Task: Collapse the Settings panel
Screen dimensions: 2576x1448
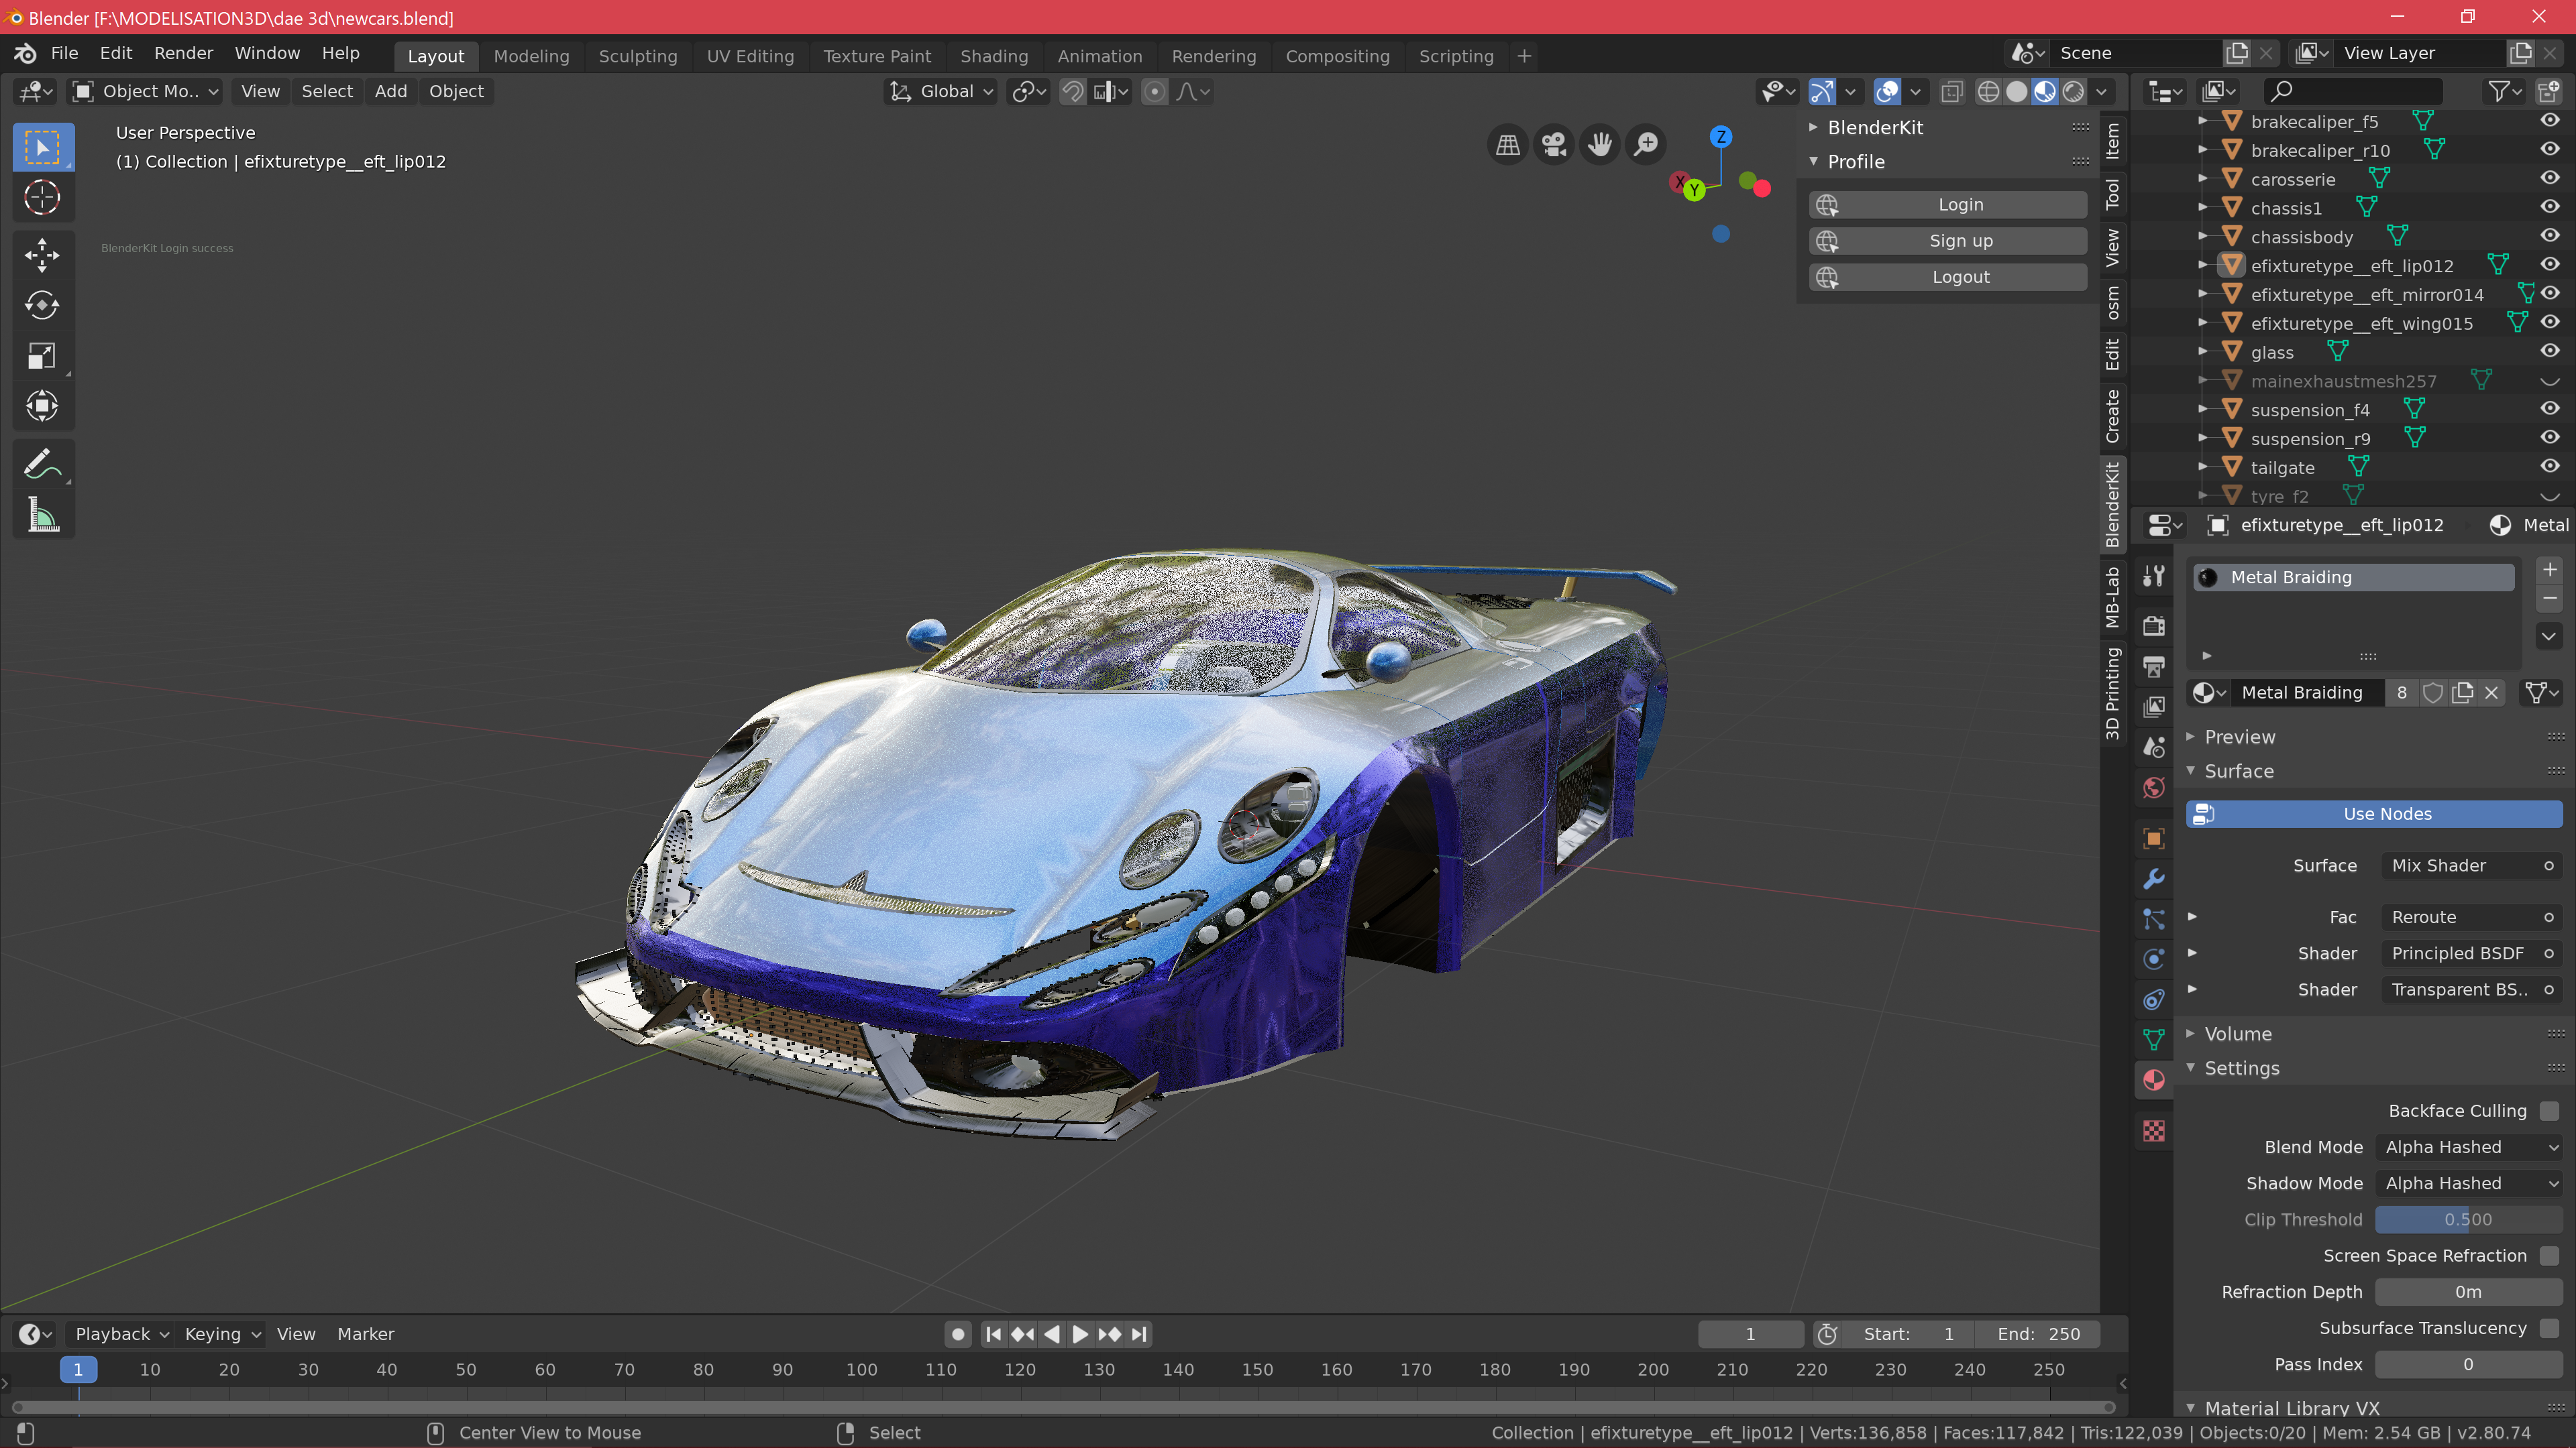Action: point(2241,1069)
